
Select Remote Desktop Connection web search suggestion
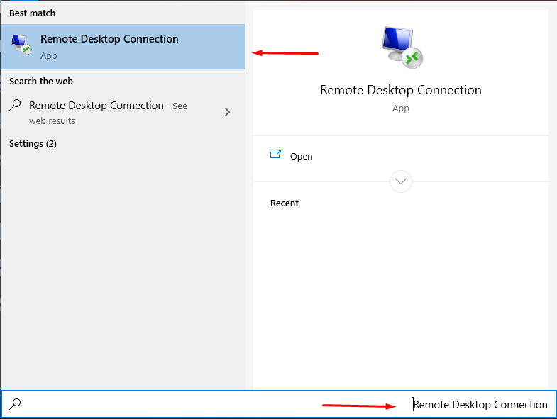tap(123, 112)
